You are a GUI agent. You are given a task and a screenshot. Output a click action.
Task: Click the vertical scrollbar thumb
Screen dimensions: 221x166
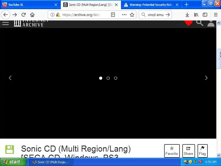tap(219, 58)
